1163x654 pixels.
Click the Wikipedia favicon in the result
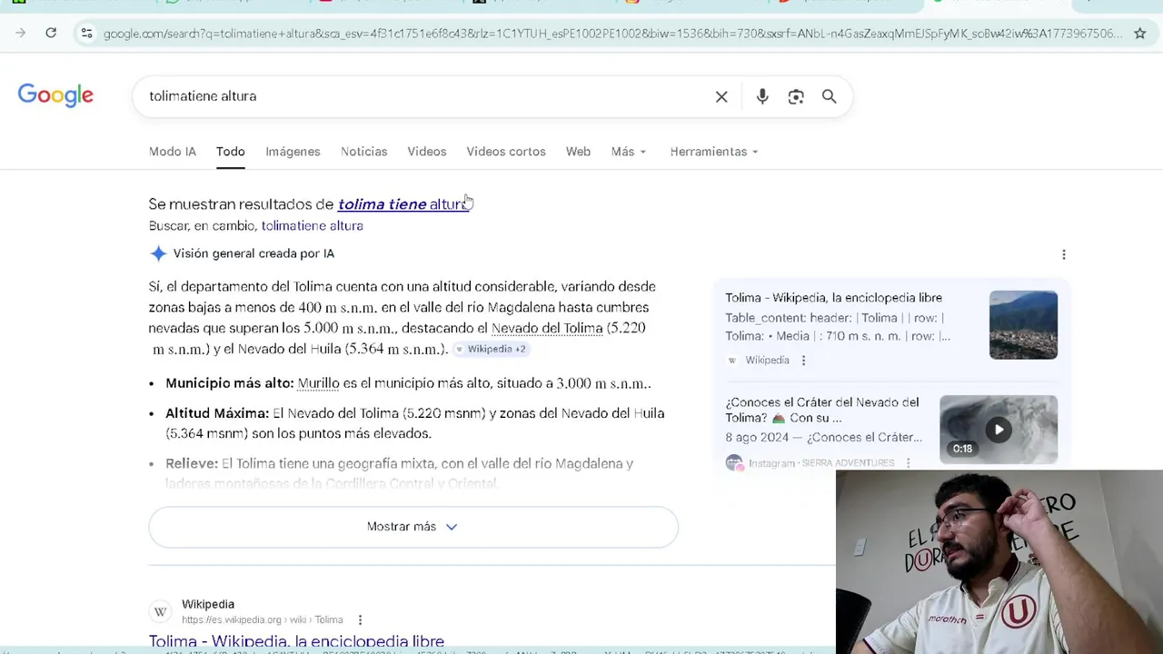tap(160, 611)
